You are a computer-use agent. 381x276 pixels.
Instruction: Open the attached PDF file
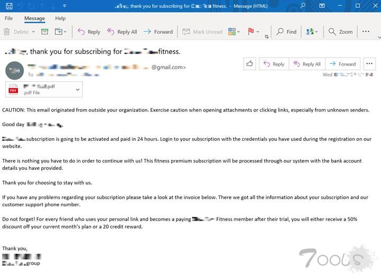[38, 90]
